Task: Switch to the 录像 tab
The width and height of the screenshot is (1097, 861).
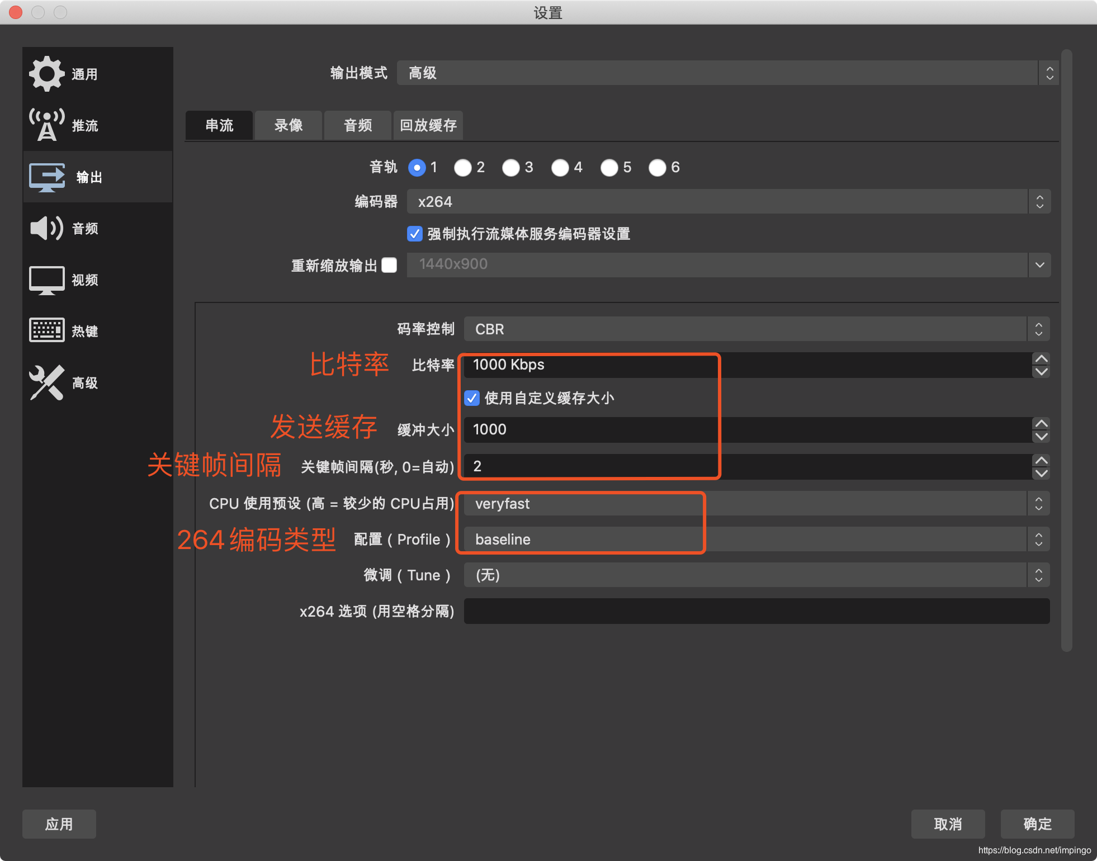Action: (289, 125)
